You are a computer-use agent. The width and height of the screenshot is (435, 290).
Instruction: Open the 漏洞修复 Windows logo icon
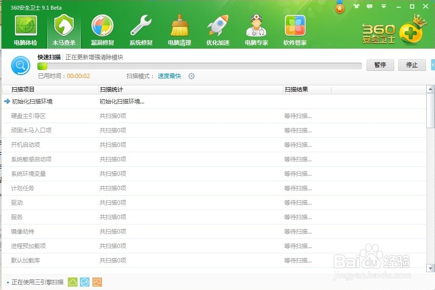point(102,26)
